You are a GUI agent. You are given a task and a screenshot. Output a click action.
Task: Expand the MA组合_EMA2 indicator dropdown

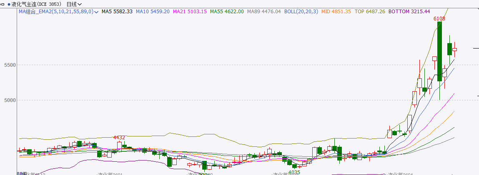coord(97,12)
